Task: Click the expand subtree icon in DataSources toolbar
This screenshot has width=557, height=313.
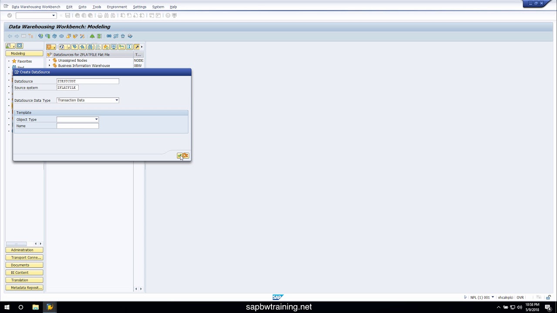Action: (x=75, y=47)
